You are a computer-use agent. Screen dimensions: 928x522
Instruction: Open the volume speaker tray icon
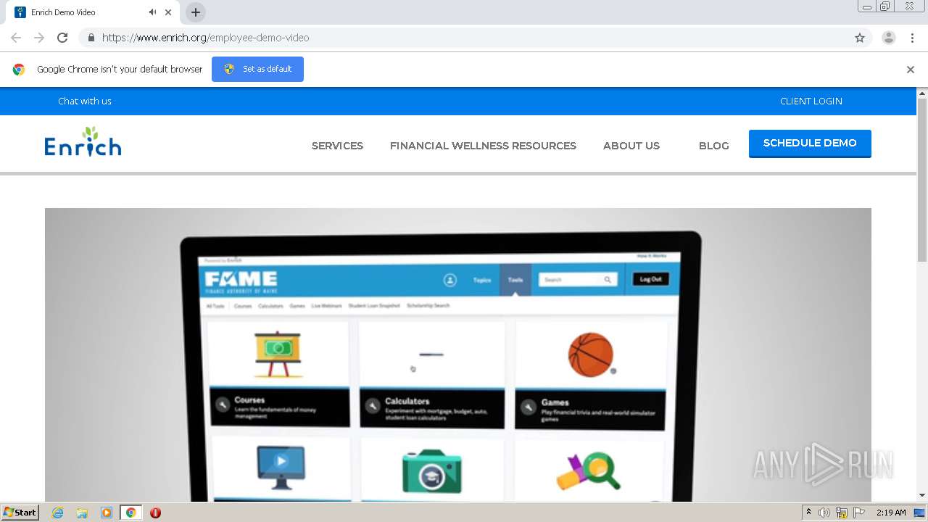coord(824,513)
